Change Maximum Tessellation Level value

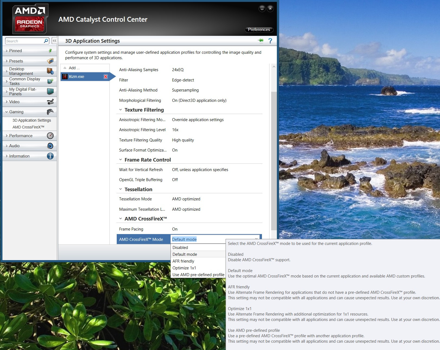(186, 209)
